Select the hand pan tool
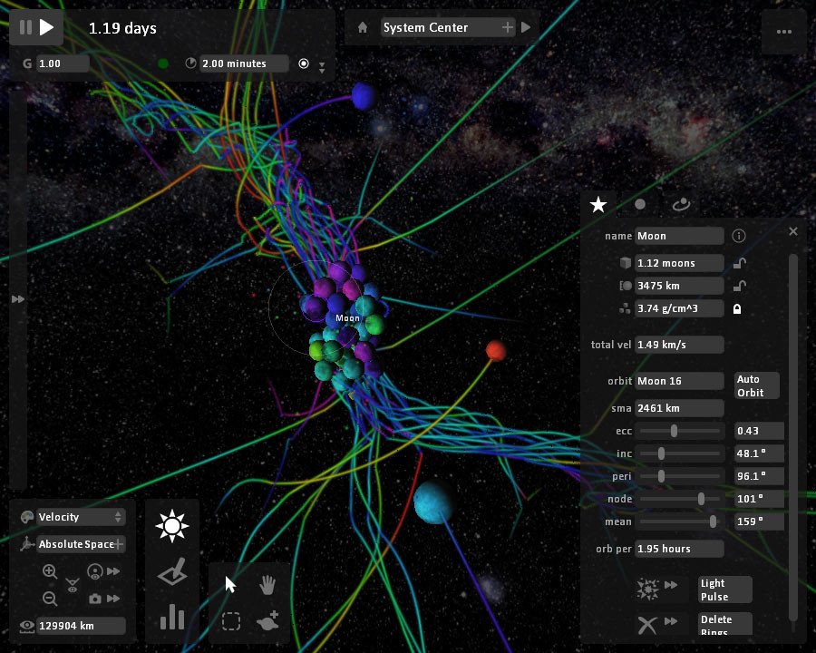The height and width of the screenshot is (653, 816). 267,585
